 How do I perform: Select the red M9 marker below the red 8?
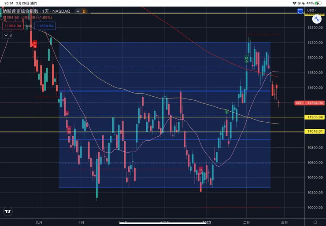coord(69,130)
